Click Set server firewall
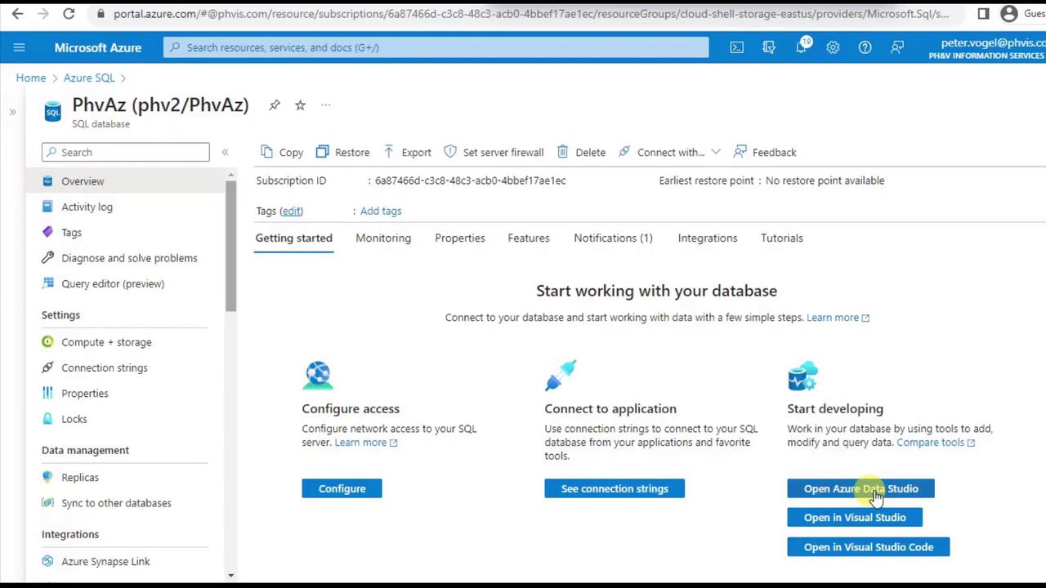The image size is (1046, 588). (x=494, y=152)
